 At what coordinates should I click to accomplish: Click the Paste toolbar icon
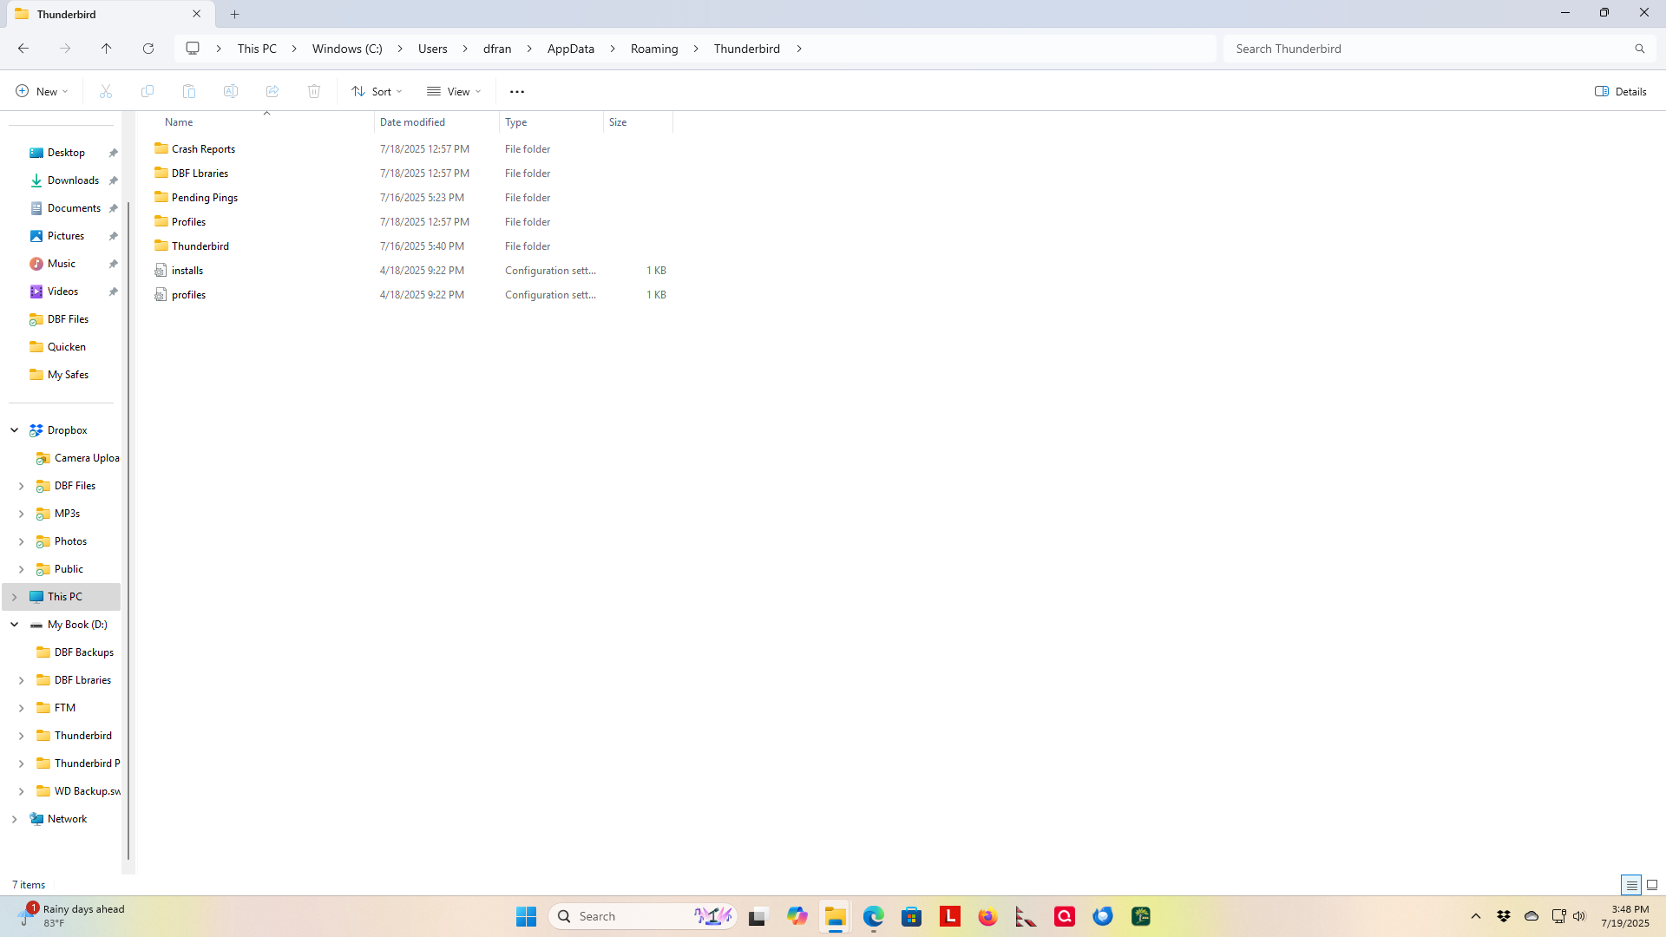tap(189, 91)
